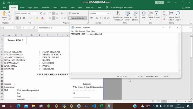This screenshot has height=109, width=193.
Task: Open the Excel File tab
Action: 5,8
